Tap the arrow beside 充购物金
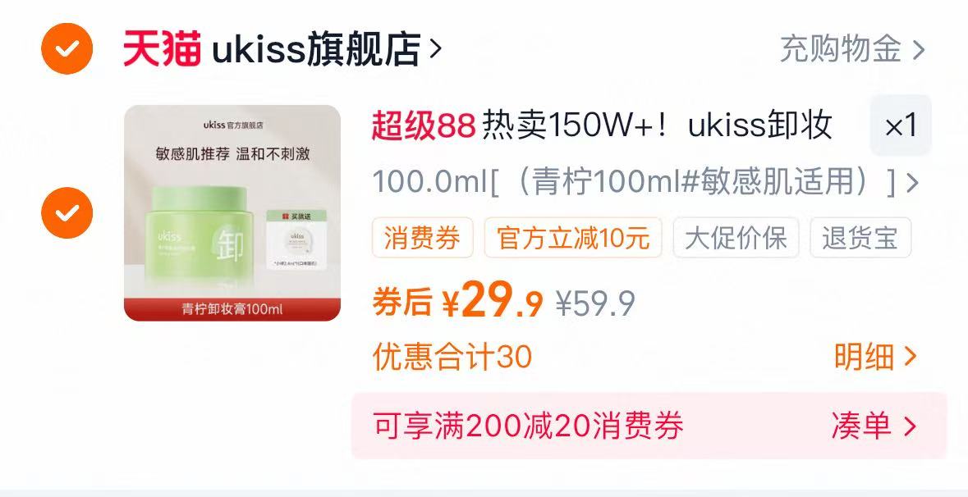968x497 pixels. coord(918,49)
